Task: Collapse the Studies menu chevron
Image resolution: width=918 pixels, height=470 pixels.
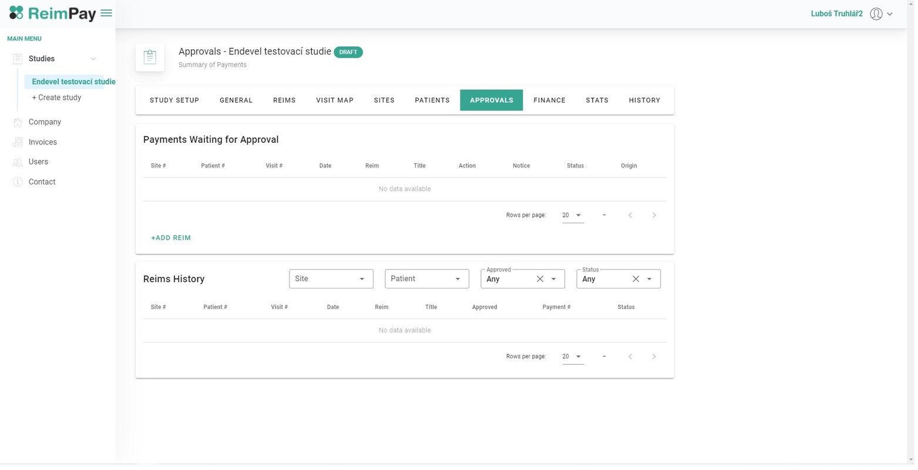Action: pos(93,59)
